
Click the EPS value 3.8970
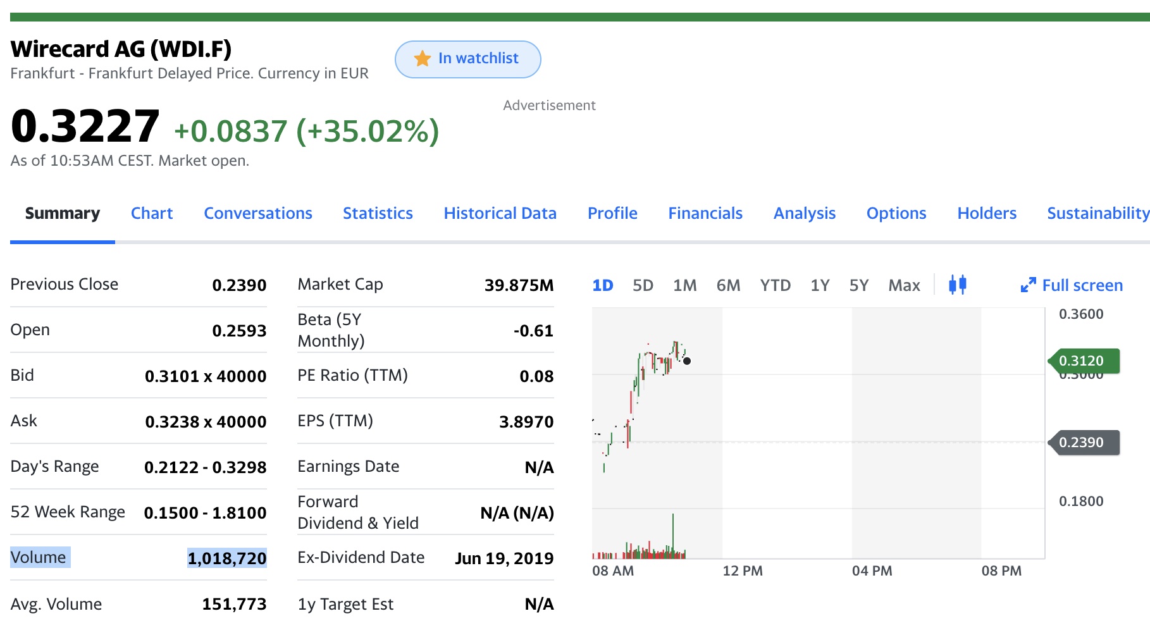click(526, 422)
